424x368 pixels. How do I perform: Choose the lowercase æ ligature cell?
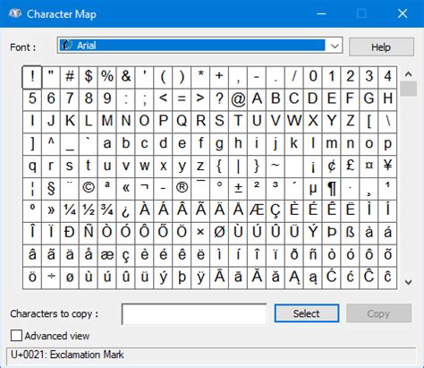click(107, 255)
